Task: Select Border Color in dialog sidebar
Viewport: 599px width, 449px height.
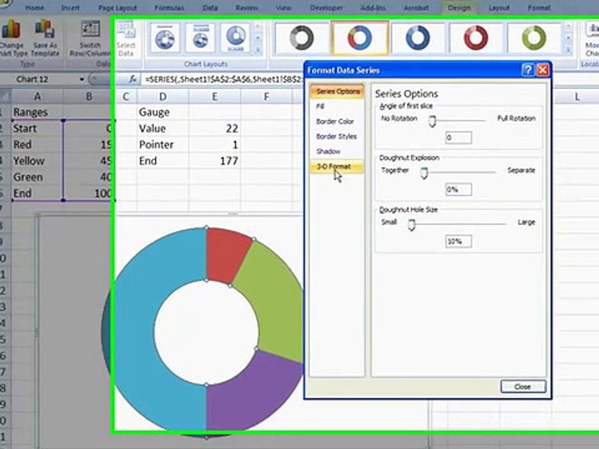Action: (334, 122)
